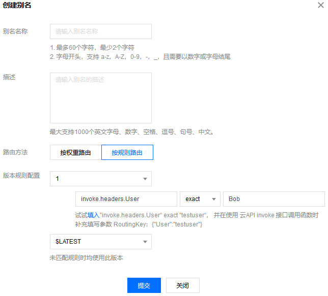The height and width of the screenshot is (296, 328).
Task: Click the arrow icon on $LATEST selector
Action: pos(145,242)
